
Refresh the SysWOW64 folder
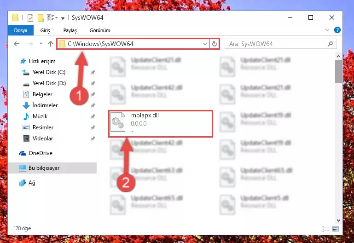point(214,44)
